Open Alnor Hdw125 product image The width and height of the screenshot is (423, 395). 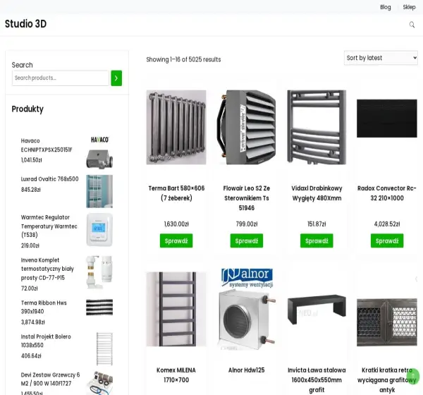(x=247, y=309)
